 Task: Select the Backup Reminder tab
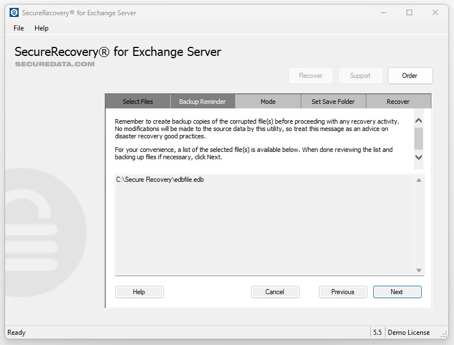click(x=202, y=102)
